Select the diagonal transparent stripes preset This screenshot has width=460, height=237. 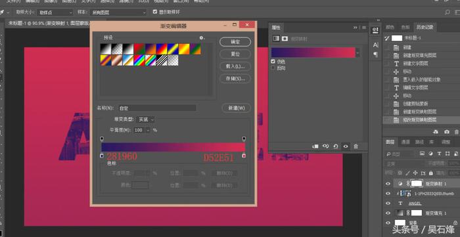pyautogui.click(x=162, y=60)
